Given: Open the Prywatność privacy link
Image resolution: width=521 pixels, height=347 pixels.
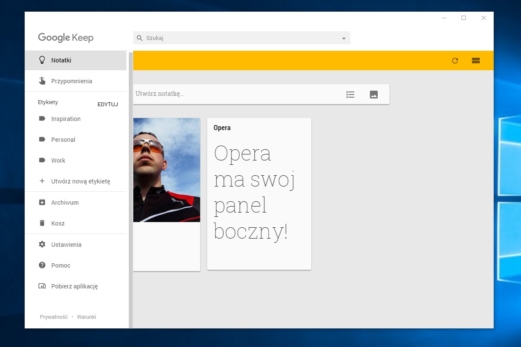Looking at the screenshot, I should [54, 317].
